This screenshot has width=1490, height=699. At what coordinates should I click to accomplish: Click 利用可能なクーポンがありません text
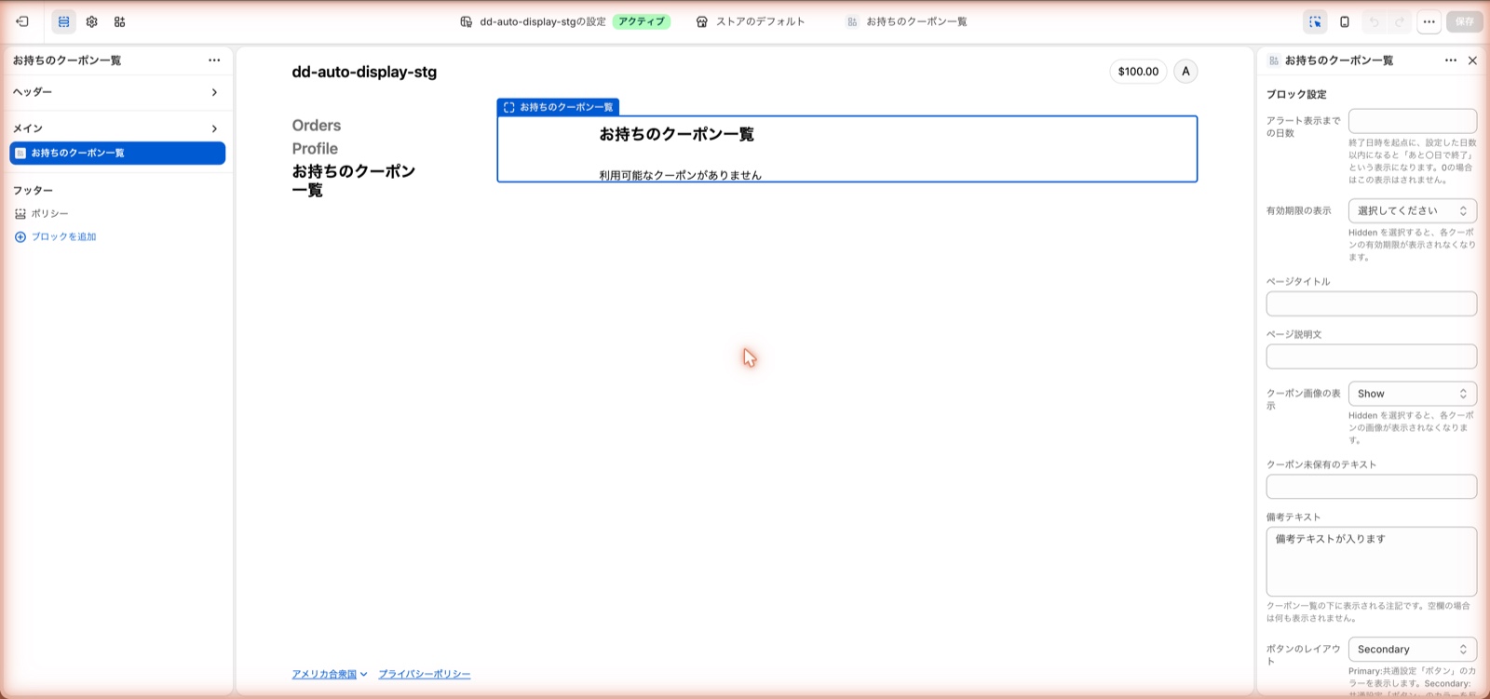point(680,175)
